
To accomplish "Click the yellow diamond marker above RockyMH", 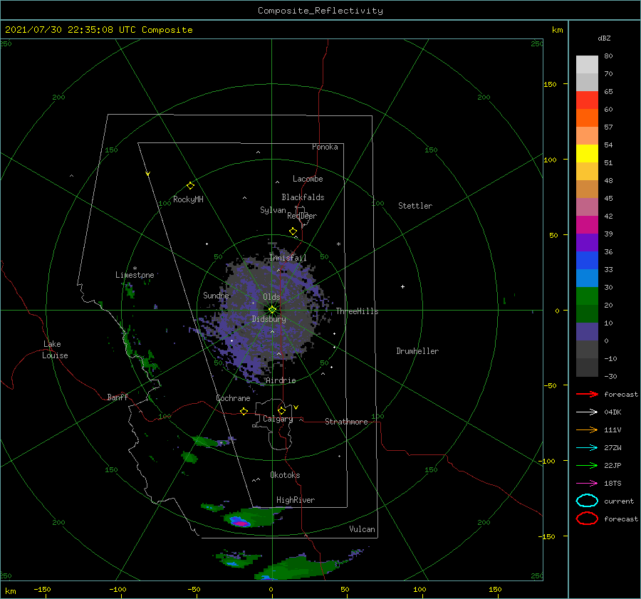I will click(190, 186).
